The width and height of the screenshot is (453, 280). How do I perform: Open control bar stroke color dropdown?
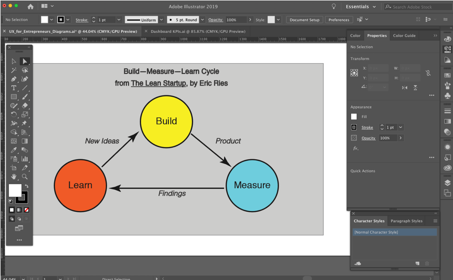(x=68, y=20)
